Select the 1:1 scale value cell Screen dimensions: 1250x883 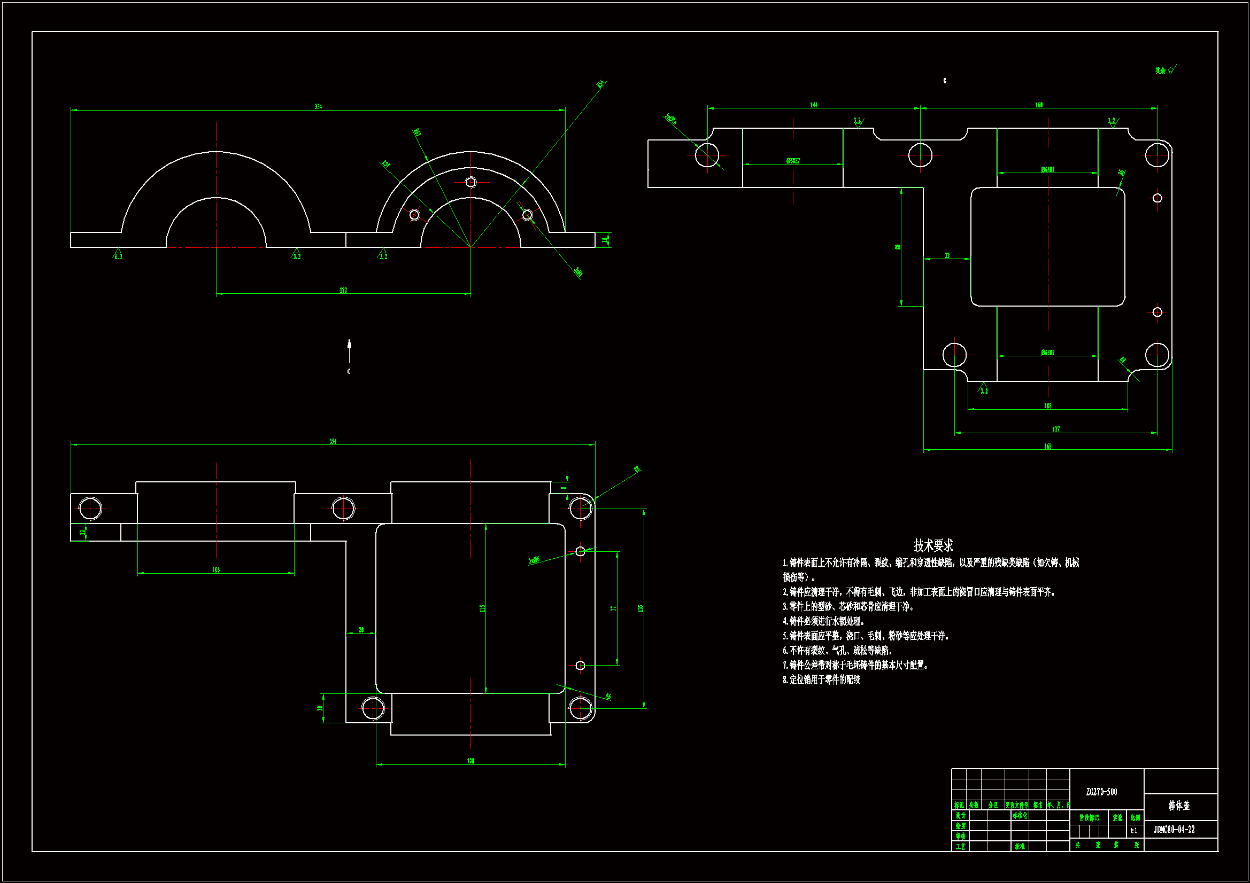click(x=1133, y=831)
